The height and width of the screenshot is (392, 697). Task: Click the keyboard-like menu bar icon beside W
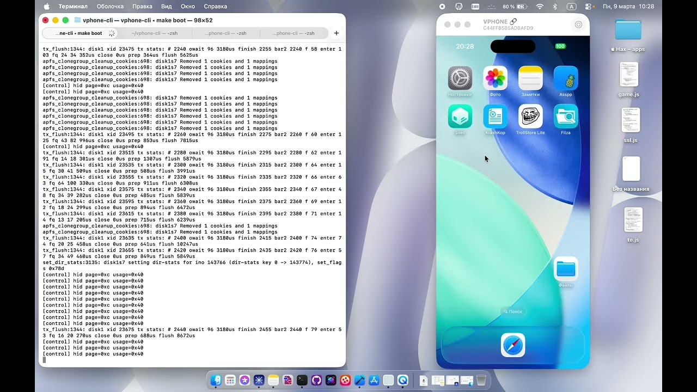coord(475,7)
